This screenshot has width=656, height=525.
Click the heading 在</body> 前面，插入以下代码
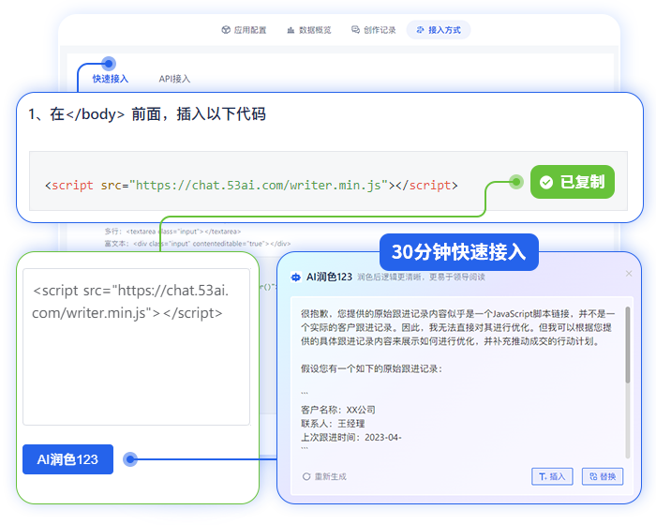(x=147, y=113)
